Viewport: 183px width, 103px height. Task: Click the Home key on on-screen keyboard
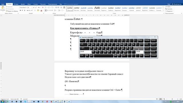click(147, 40)
